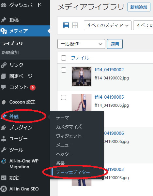Click the gear icon beside All in One SEO
Screen dimensions: 153x196
(4, 189)
